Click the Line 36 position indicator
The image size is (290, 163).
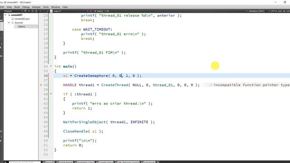click(284, 11)
